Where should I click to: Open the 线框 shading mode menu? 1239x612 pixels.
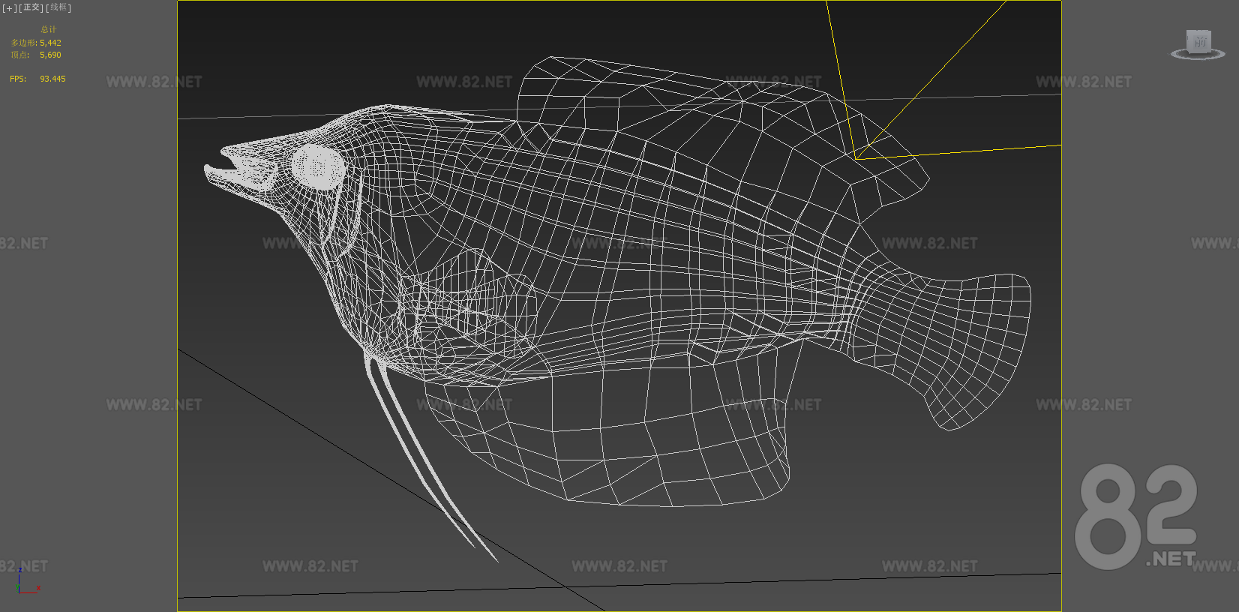(x=58, y=8)
